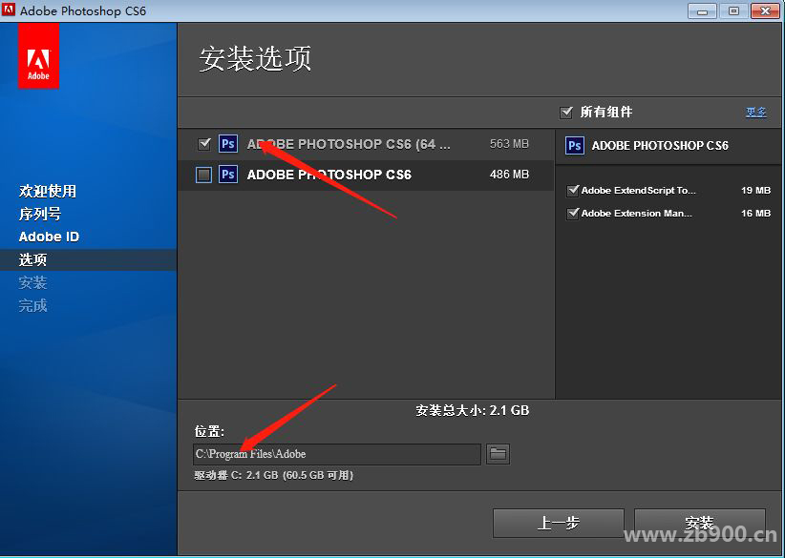Open the folder browser next to the location field
This screenshot has height=558, width=785.
point(498,454)
